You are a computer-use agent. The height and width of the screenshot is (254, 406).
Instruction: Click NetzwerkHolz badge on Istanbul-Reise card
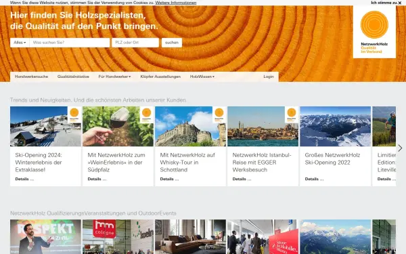coord(292,115)
